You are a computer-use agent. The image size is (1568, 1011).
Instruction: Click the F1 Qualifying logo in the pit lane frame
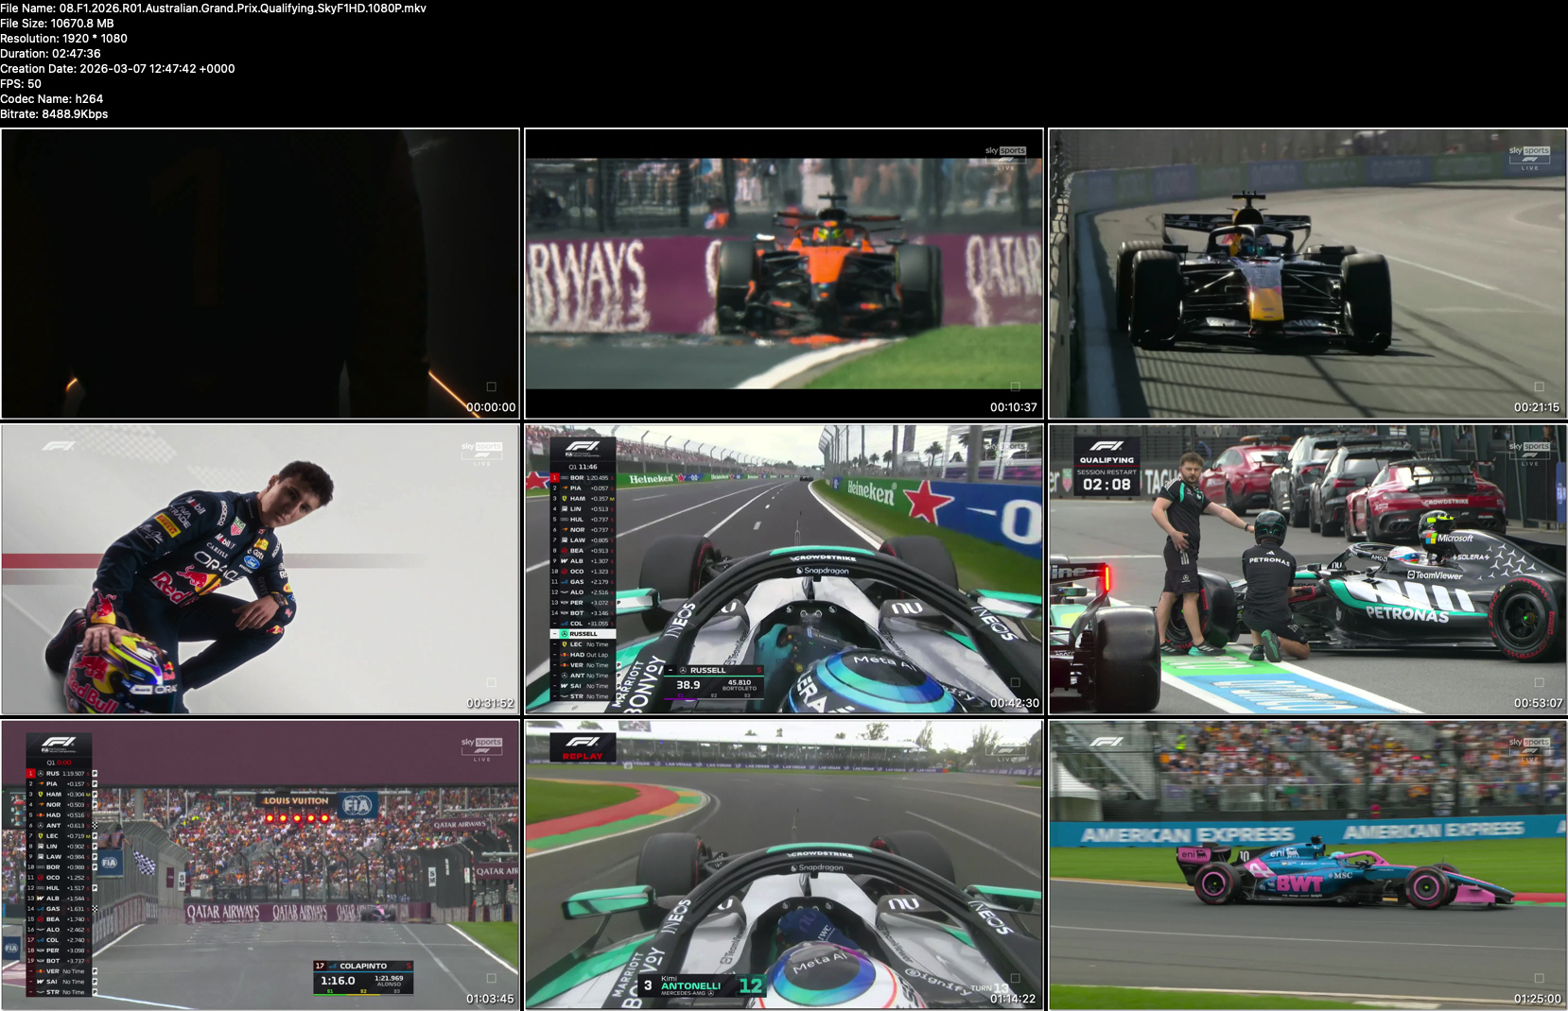pyautogui.click(x=1106, y=450)
